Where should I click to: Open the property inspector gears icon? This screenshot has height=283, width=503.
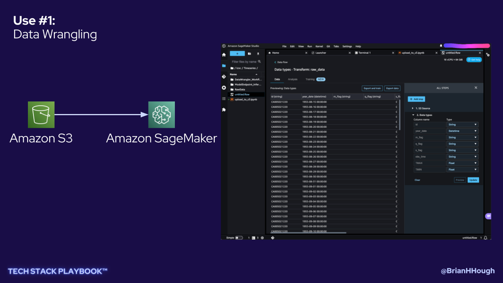[487, 55]
